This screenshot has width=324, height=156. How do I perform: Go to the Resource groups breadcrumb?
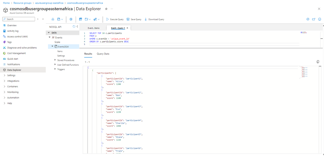tap(22, 3)
